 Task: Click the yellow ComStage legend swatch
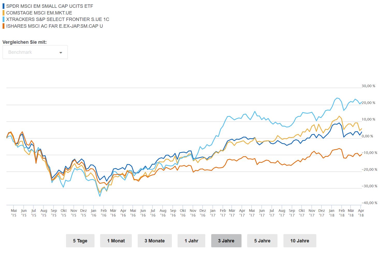point(3,13)
